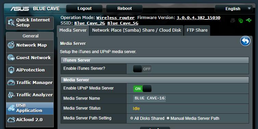The image size is (258, 129).
Task: Click the Blue_Cave_5G SSID link
Action: (123, 23)
